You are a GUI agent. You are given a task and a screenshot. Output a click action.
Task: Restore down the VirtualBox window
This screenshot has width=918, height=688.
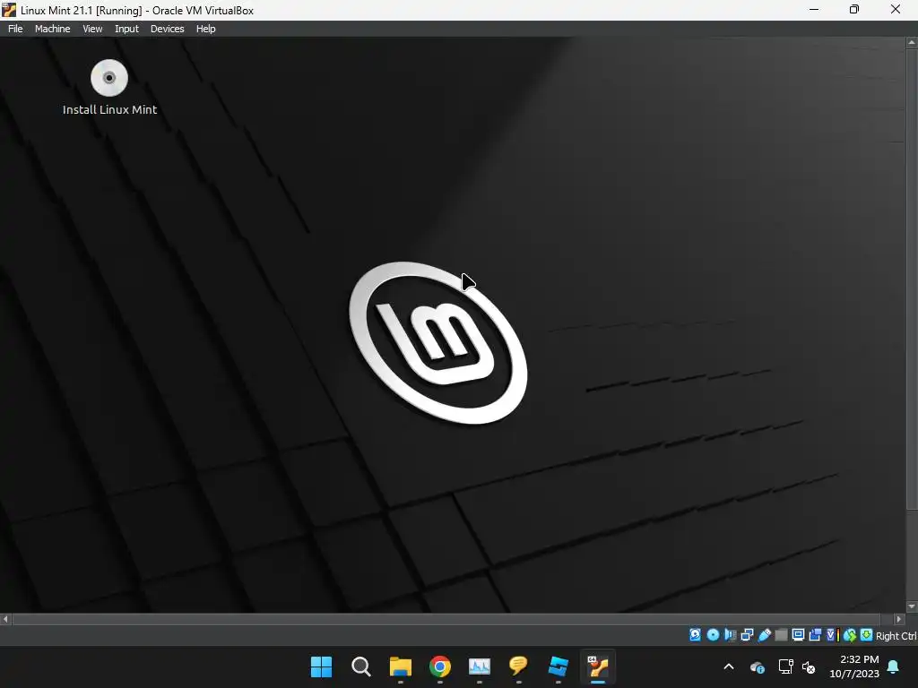[854, 10]
